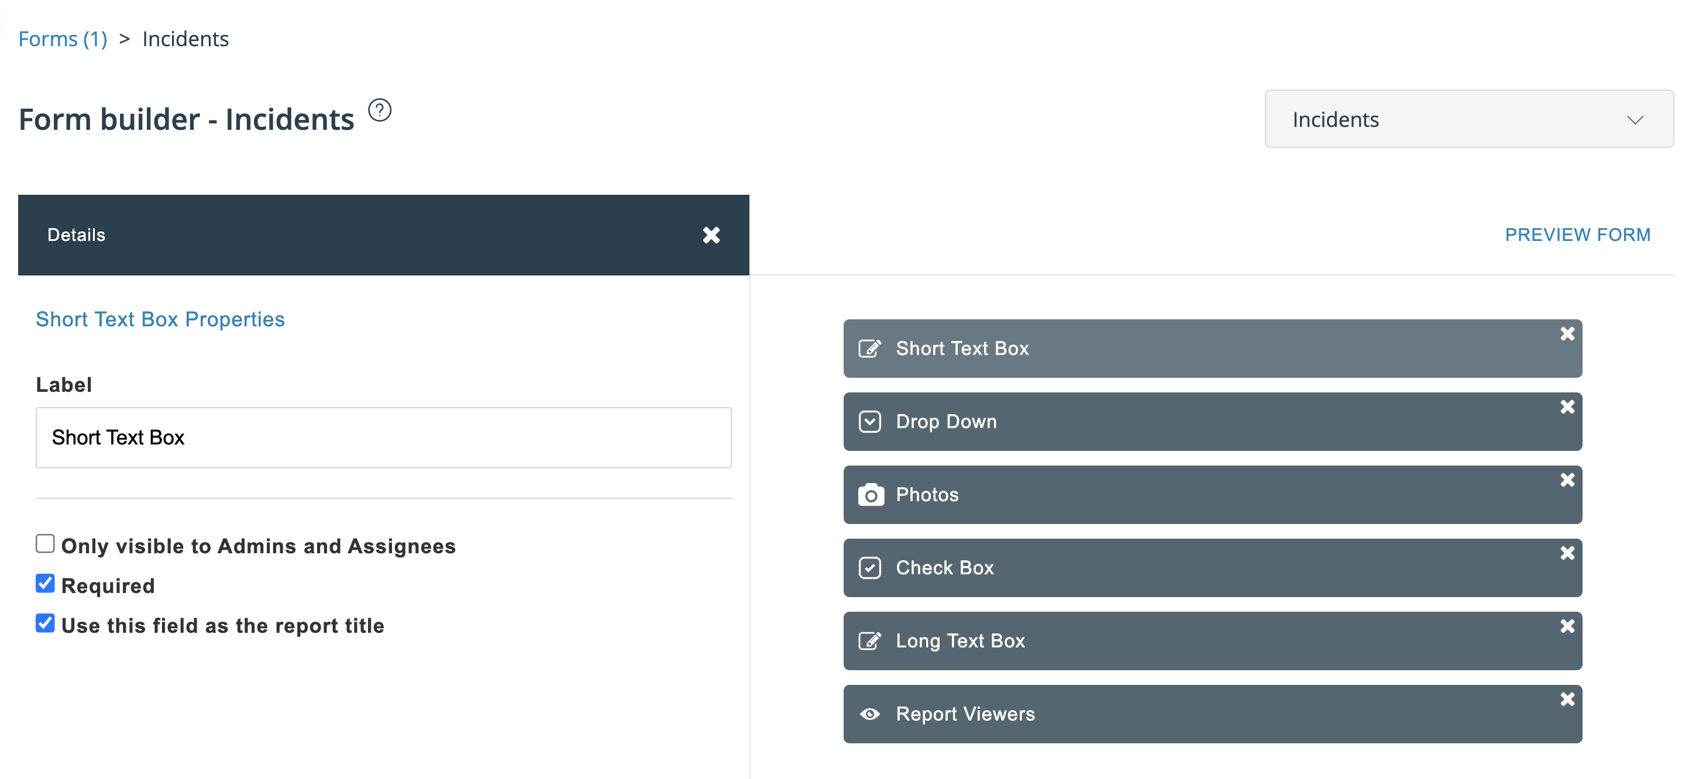Click the Details panel title
Screen dimensions: 1699x779
(x=77, y=235)
